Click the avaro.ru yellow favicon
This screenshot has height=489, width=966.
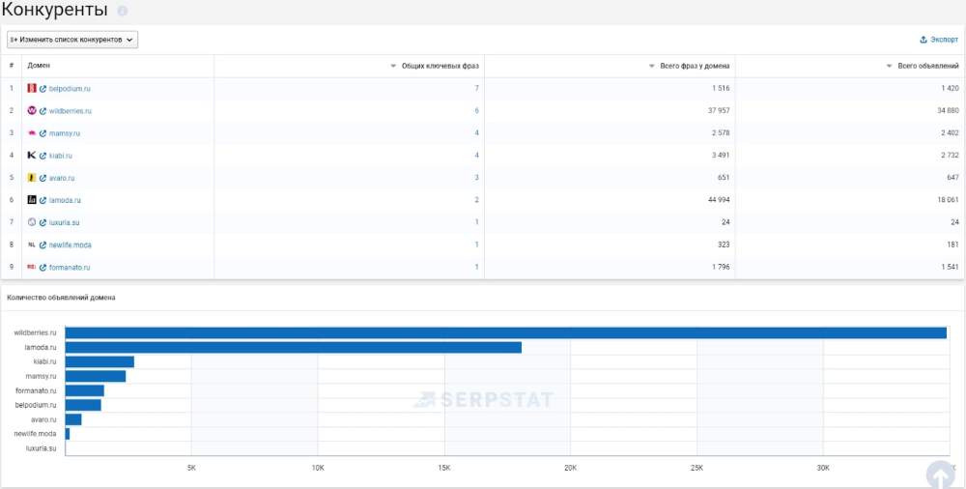coord(32,178)
